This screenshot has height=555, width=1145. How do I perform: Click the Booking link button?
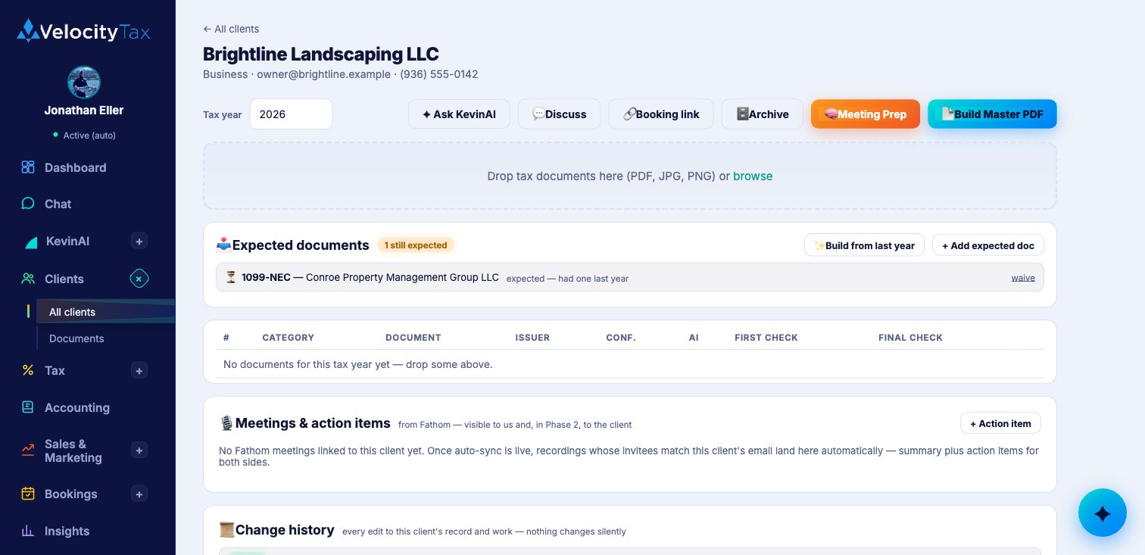[x=661, y=114]
